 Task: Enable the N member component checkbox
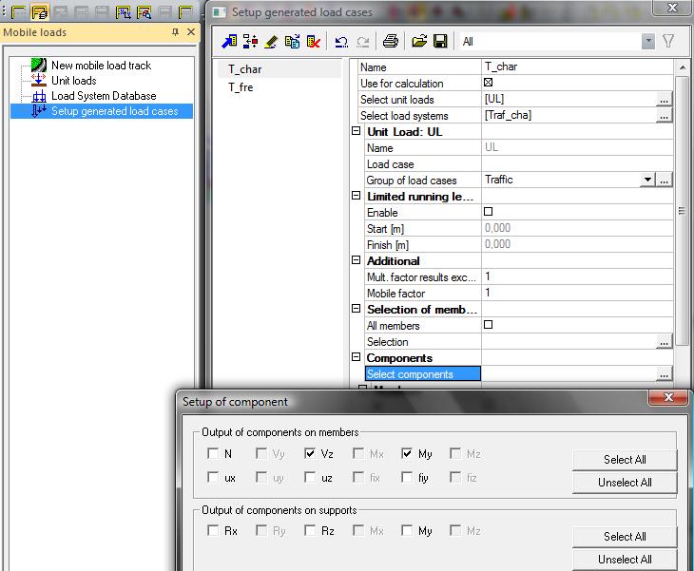214,454
